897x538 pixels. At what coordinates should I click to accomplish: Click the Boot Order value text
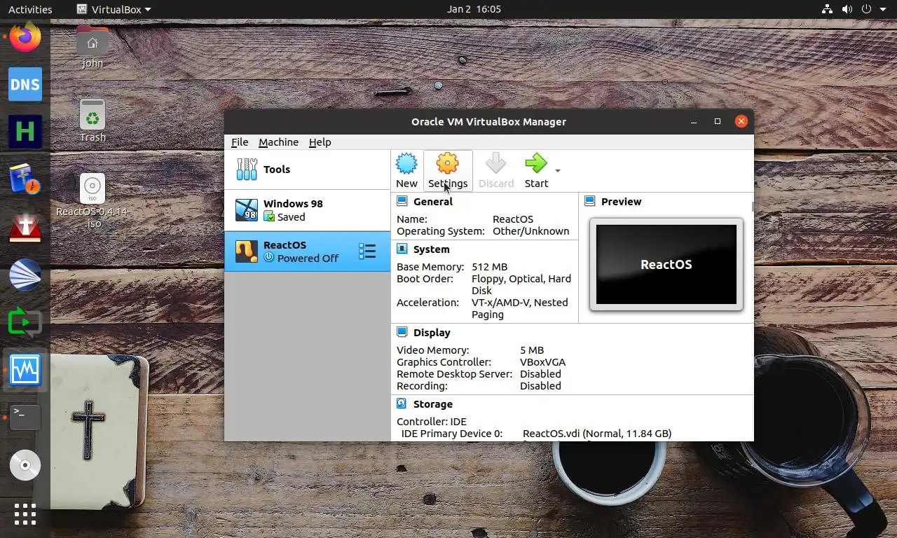pyautogui.click(x=521, y=284)
